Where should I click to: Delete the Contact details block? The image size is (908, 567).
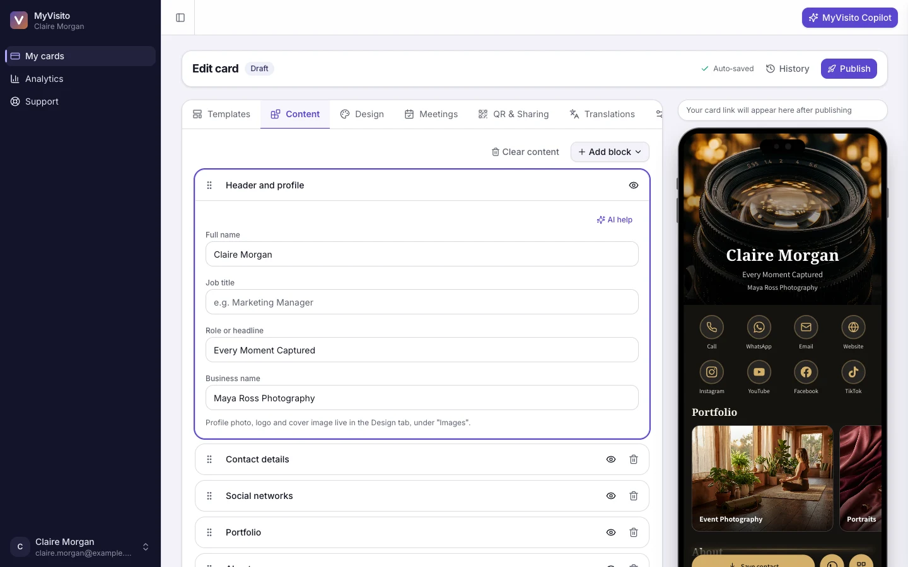tap(634, 459)
